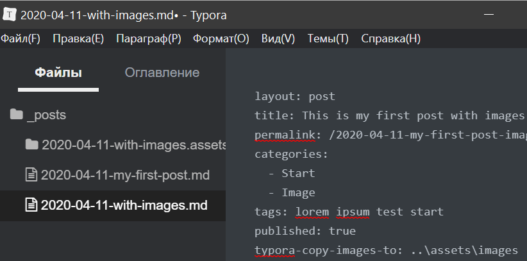The width and height of the screenshot is (527, 261).
Task: Open the Справка(H) menu
Action: pyautogui.click(x=390, y=38)
